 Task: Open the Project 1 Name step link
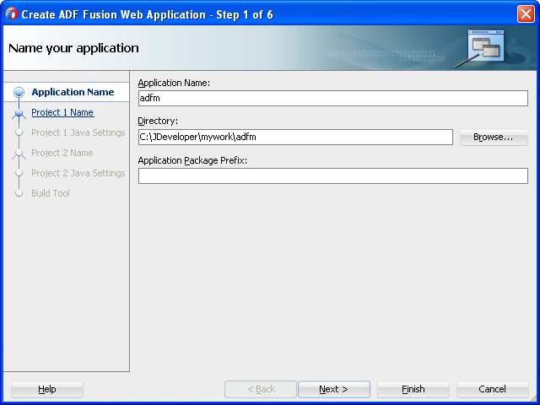[62, 112]
